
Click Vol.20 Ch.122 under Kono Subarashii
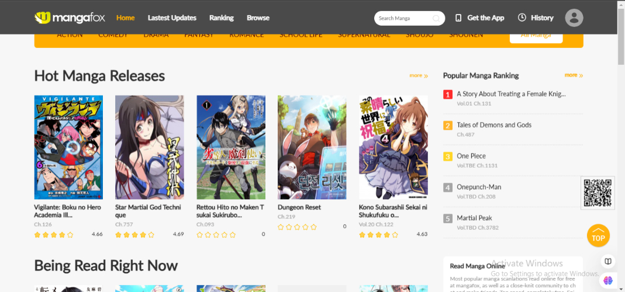[x=377, y=225]
